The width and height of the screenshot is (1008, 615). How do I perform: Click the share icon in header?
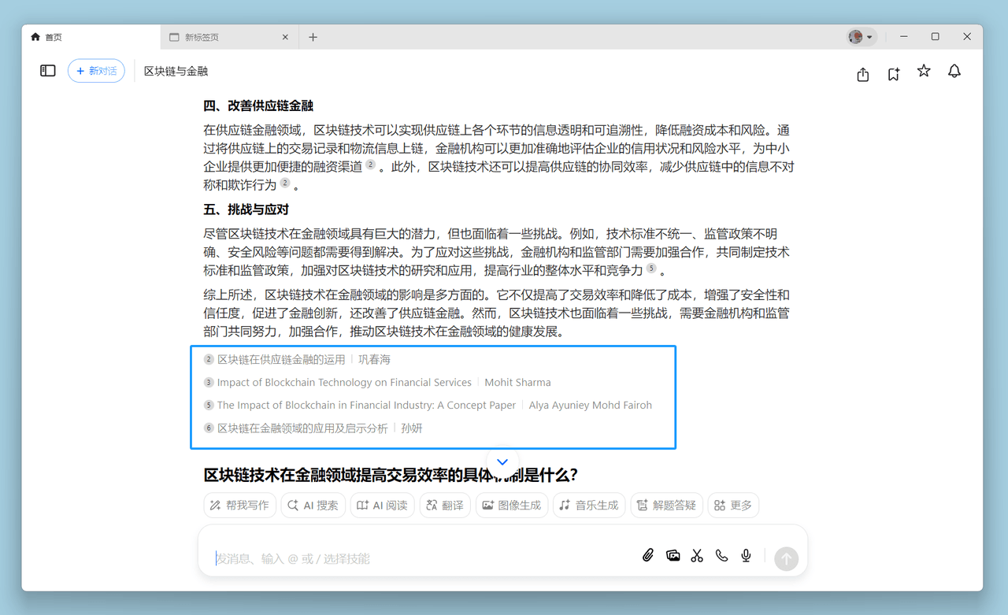863,74
